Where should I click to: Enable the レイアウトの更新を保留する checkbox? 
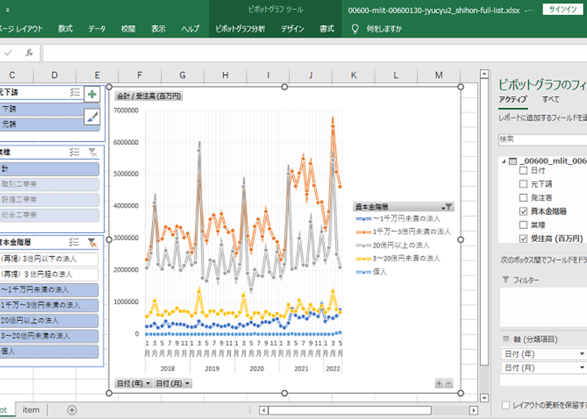[x=506, y=405]
